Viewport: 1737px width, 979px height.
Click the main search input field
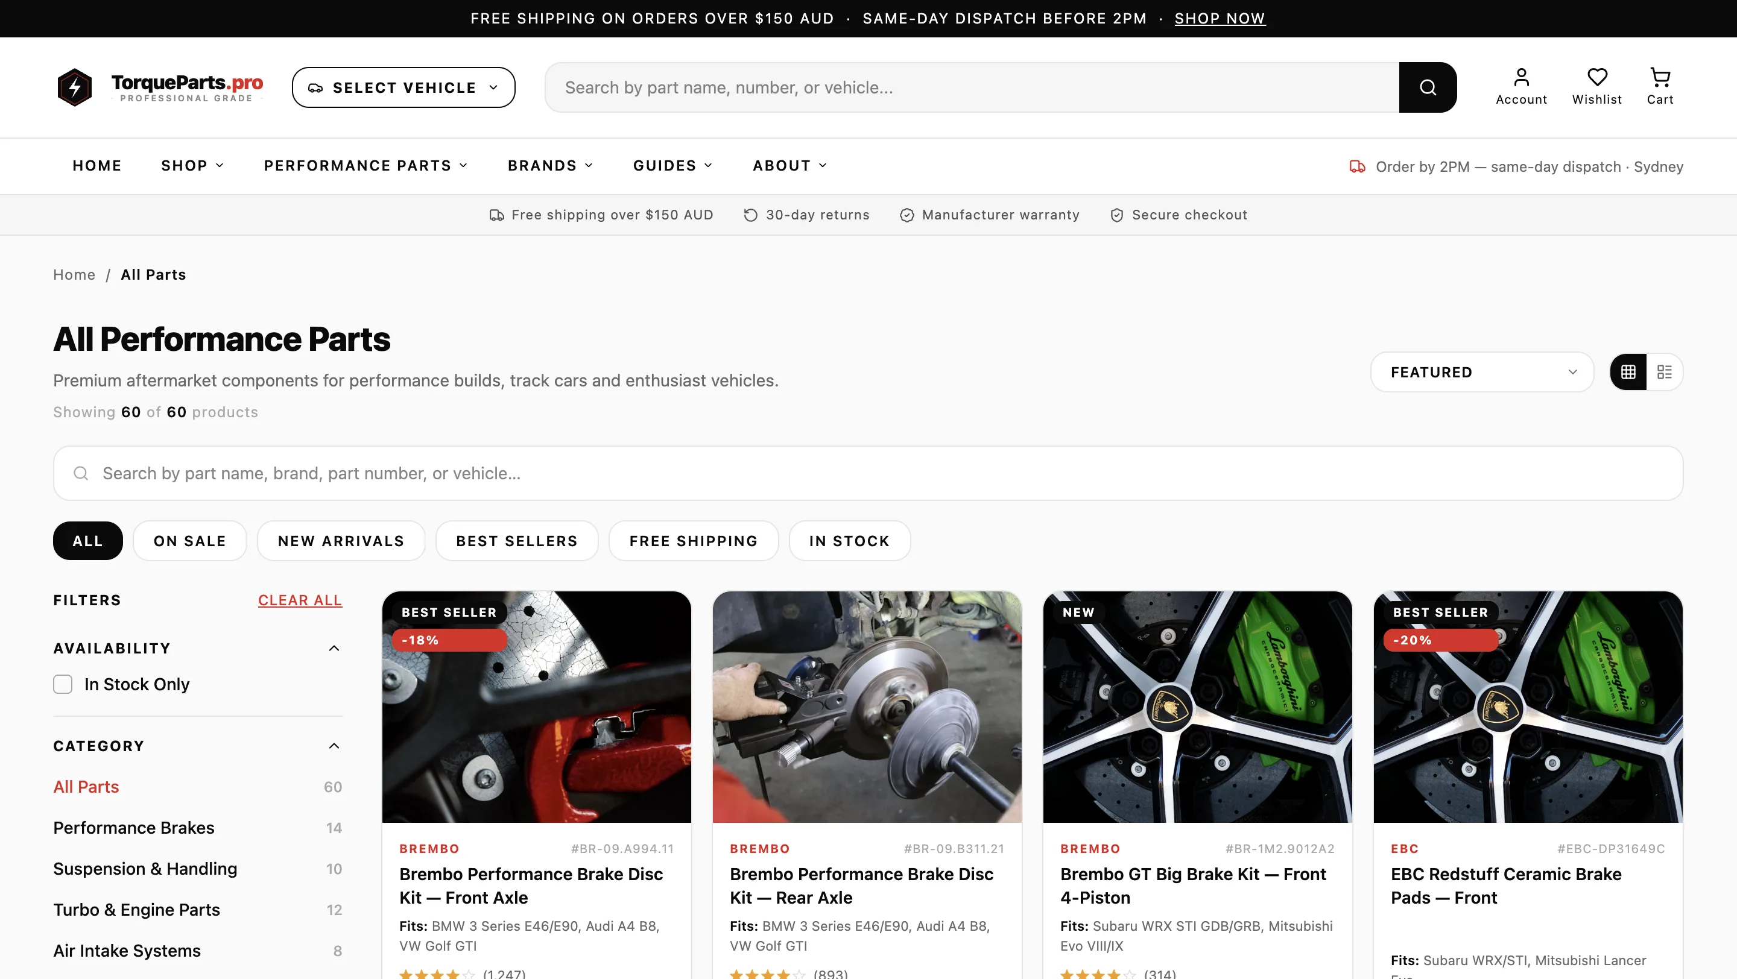[944, 87]
